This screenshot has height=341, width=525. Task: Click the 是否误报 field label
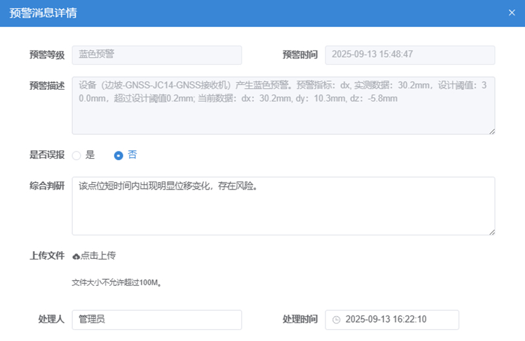tap(47, 155)
